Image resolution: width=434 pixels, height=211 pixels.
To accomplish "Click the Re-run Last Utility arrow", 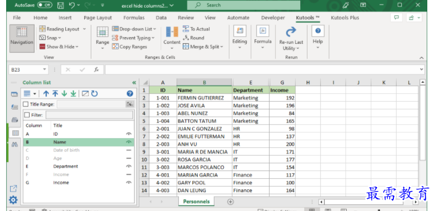I will pyautogui.click(x=291, y=32).
